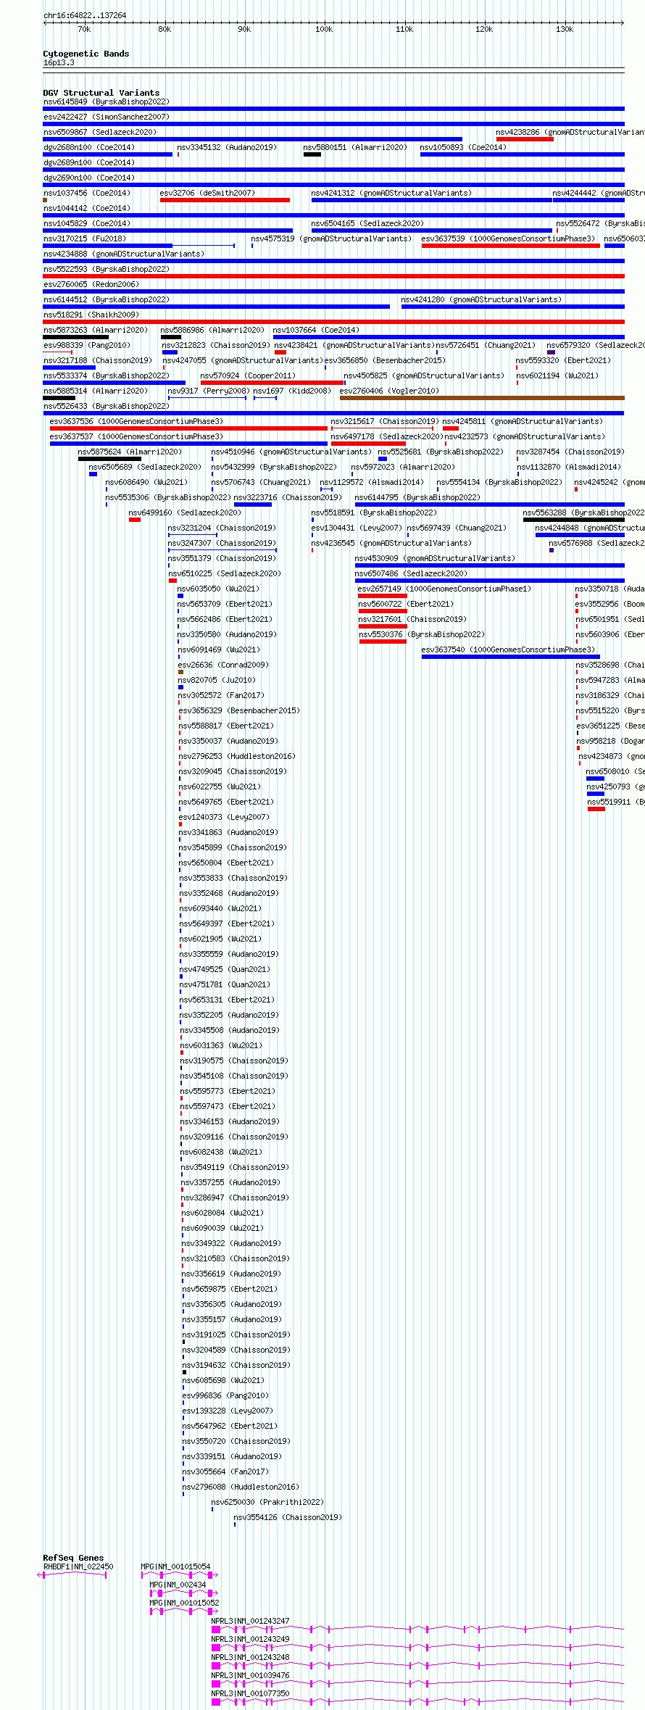Click variant nsv2796253 (Huddleston2016)
Viewport: 645px width, 1710px height.
237,756
